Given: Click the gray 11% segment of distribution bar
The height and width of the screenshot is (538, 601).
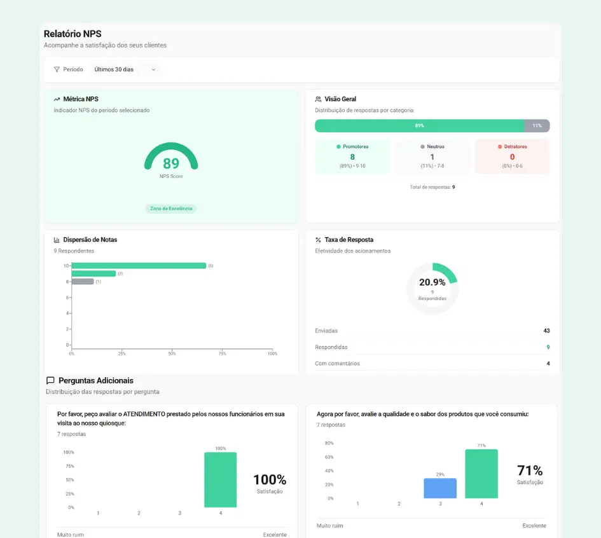Looking at the screenshot, I should coord(537,126).
